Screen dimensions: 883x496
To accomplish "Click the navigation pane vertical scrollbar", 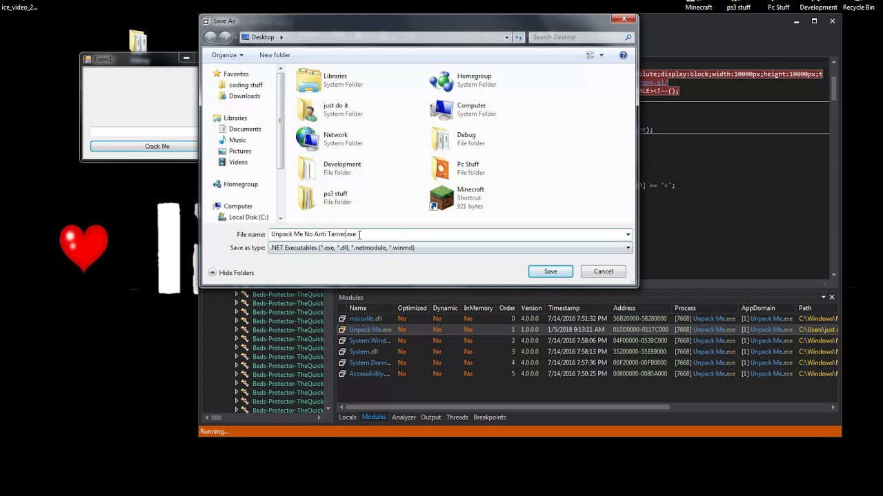I will [x=280, y=121].
